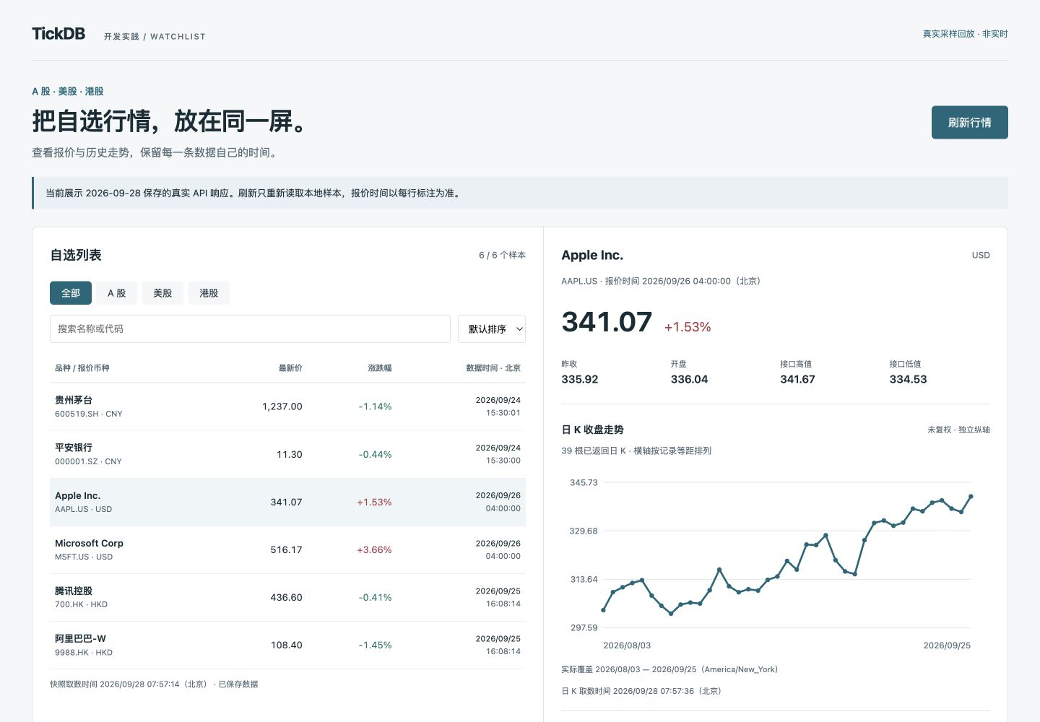Click the -1.45% change value
Viewport: 1040px width, 722px height.
pyautogui.click(x=376, y=645)
